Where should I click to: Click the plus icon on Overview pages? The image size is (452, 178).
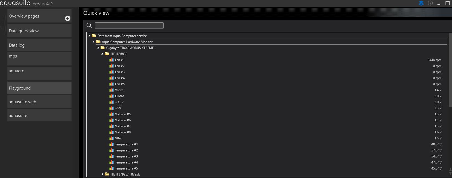click(68, 18)
